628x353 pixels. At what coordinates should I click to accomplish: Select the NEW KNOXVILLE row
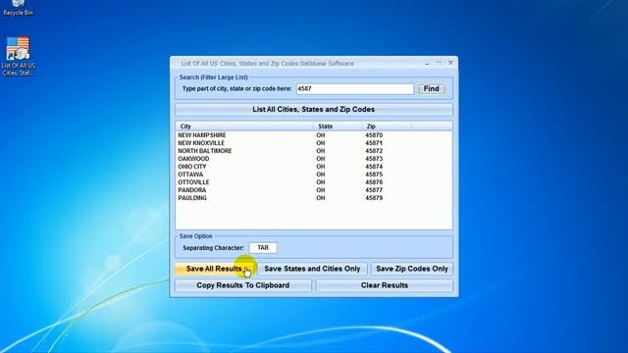coord(314,143)
